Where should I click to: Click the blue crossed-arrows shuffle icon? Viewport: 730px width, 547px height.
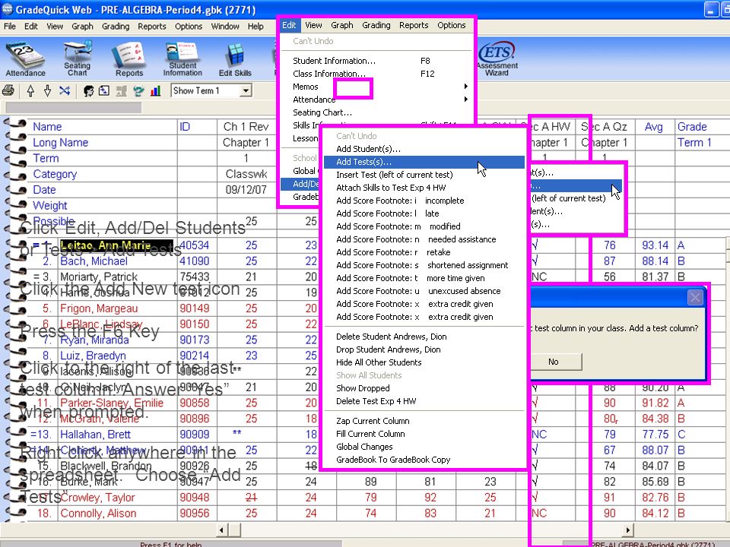click(65, 90)
